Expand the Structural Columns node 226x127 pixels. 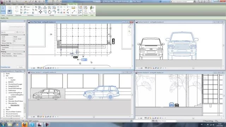pos(4,114)
